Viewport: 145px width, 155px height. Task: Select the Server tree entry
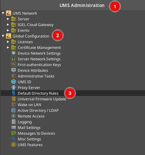[x=23, y=19]
